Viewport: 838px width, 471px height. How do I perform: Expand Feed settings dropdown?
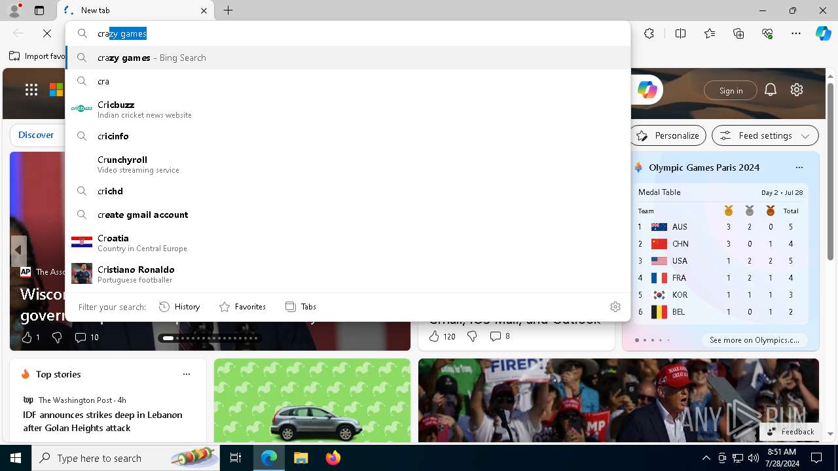[765, 135]
